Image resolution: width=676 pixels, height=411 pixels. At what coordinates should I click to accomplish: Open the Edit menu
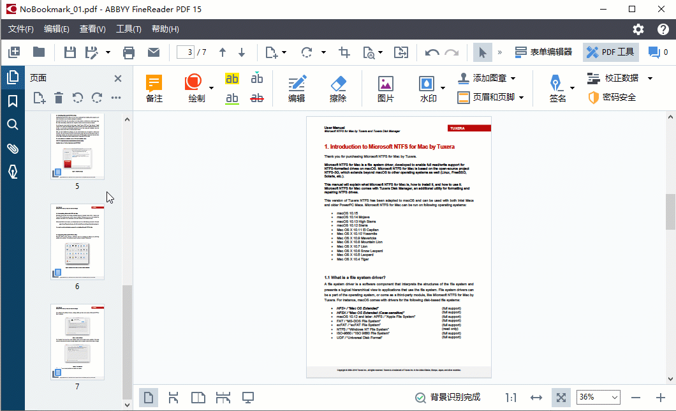[57, 29]
